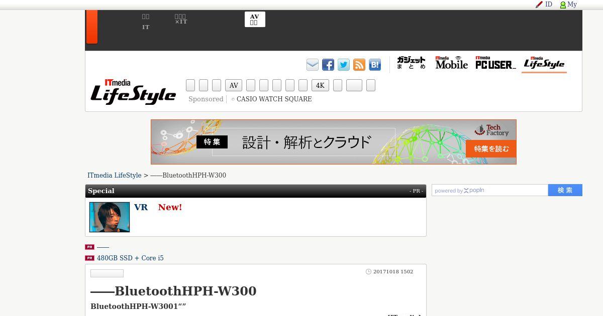Viewport: 603px width, 316px height.
Task: Click the Tech Factory logo on banner
Action: pyautogui.click(x=491, y=130)
